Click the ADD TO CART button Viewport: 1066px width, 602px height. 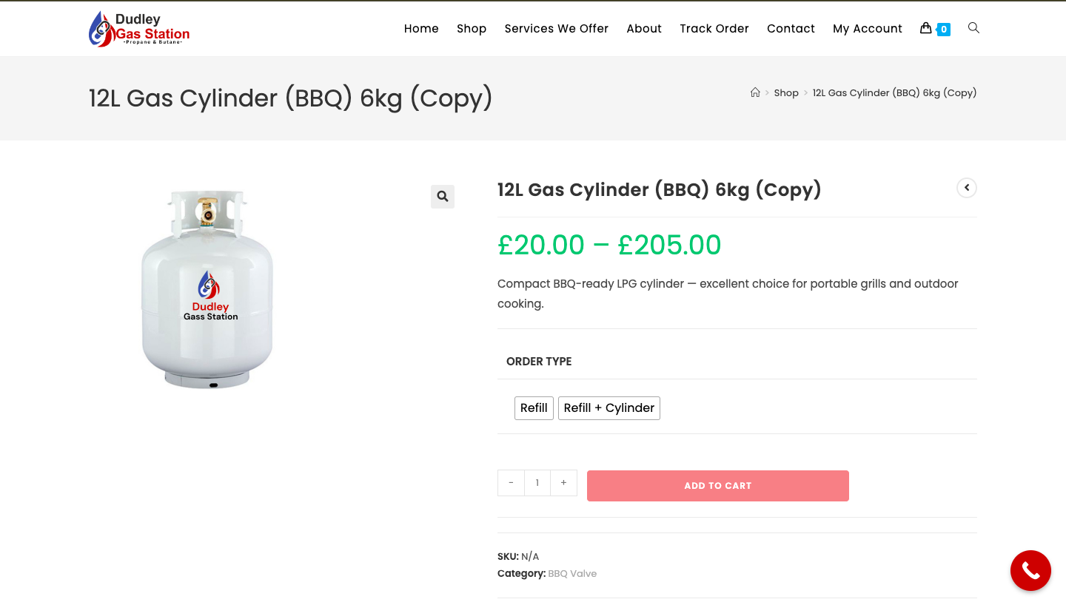pos(717,486)
